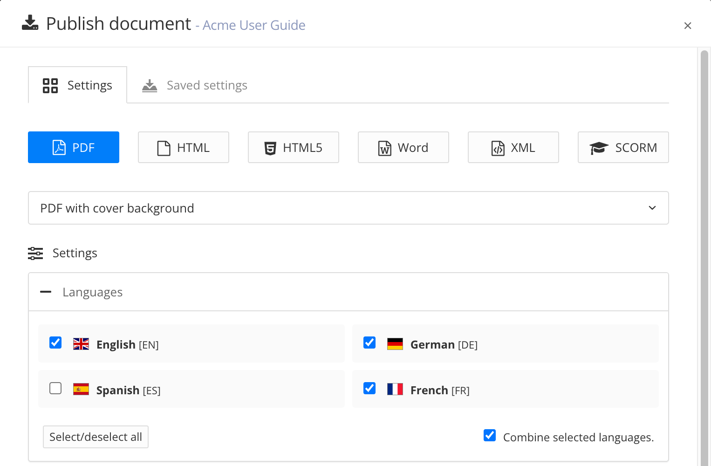Select the PDF export format icon
711x466 pixels.
[58, 147]
